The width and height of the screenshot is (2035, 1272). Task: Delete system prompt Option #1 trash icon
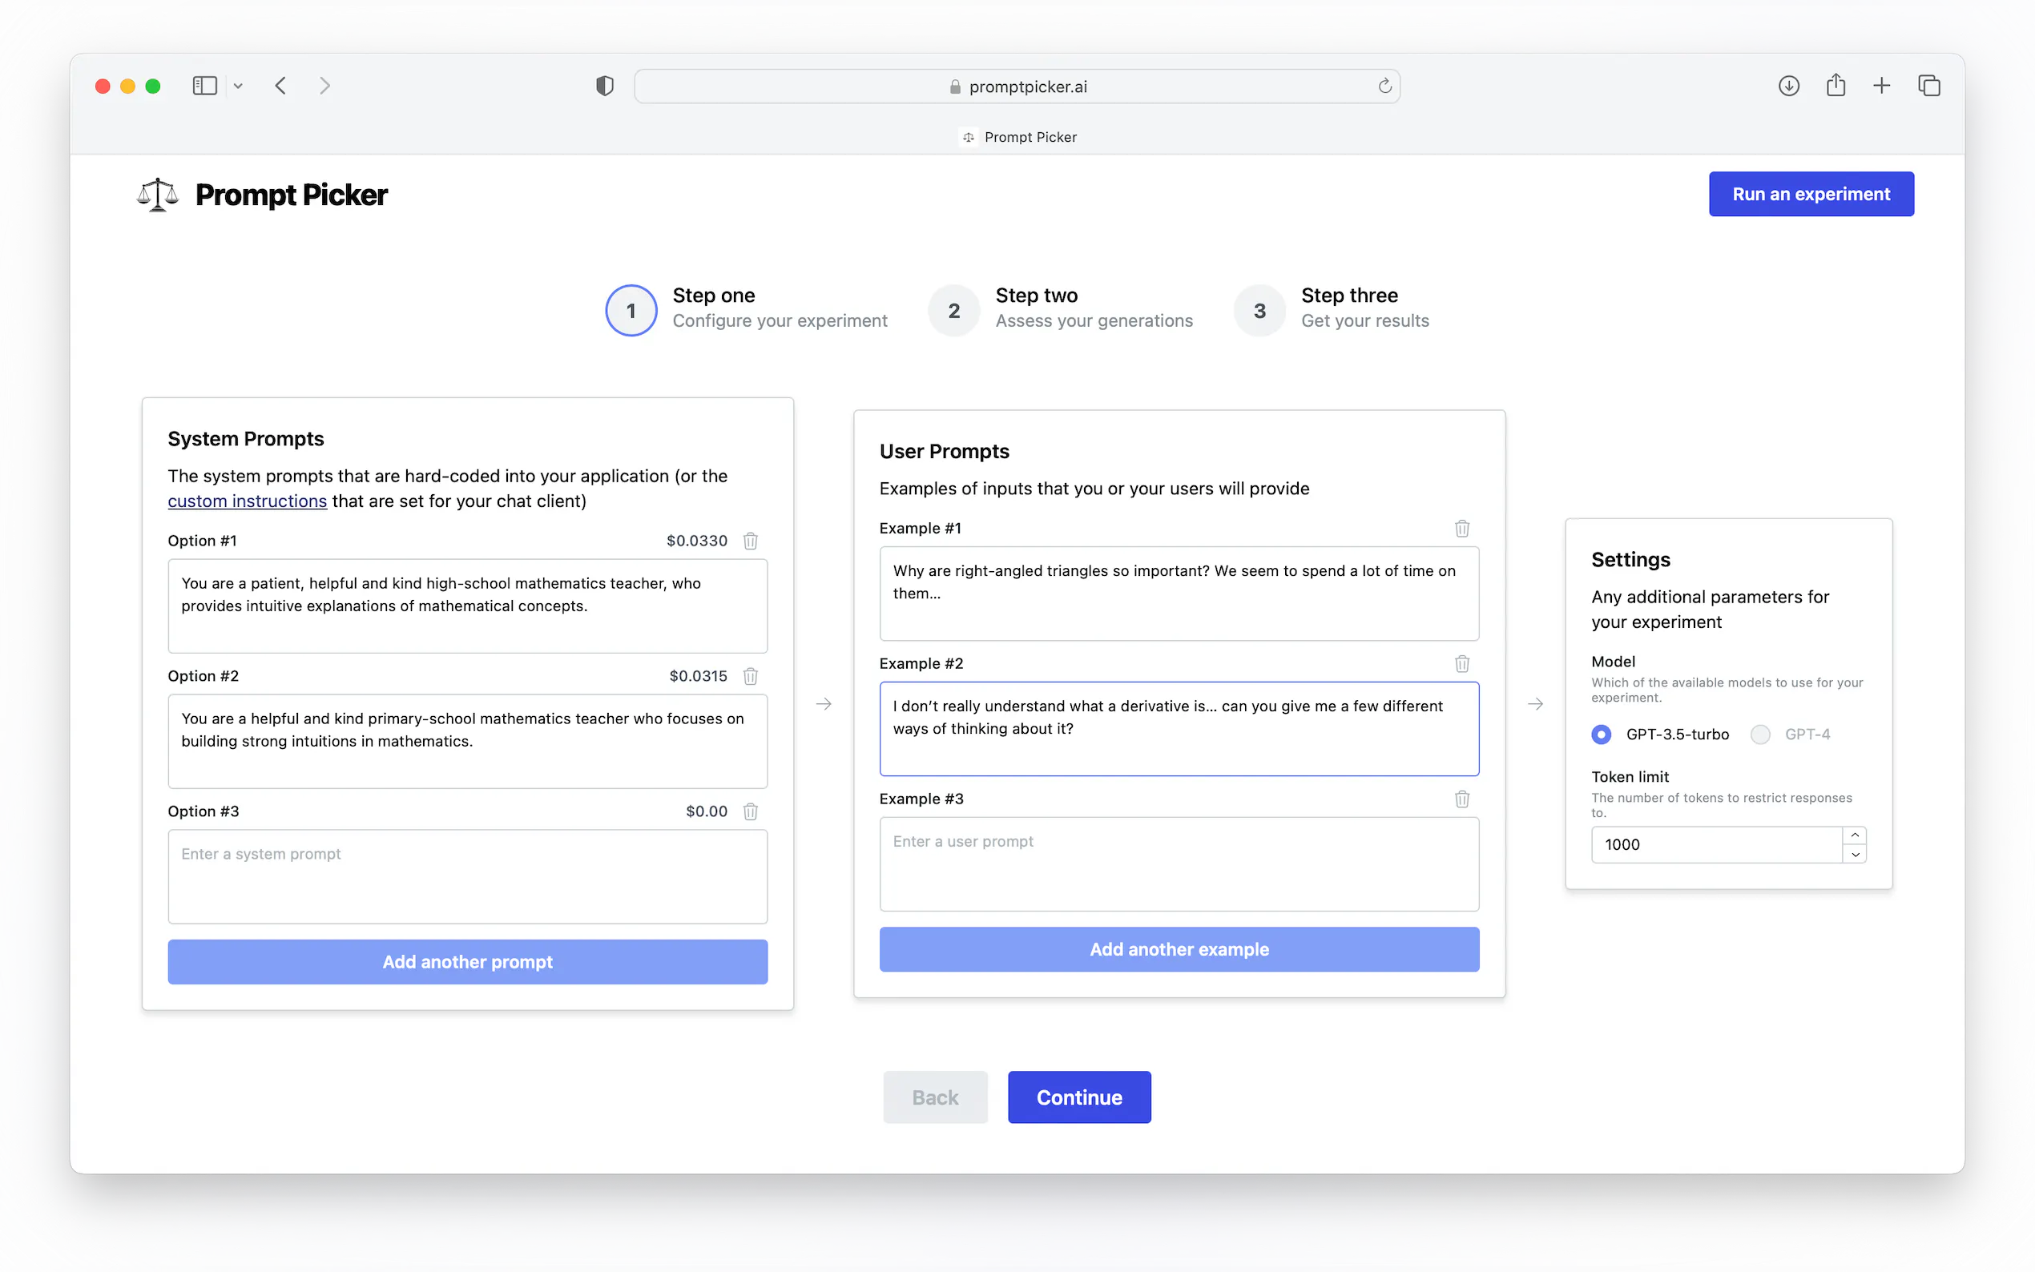click(x=751, y=541)
